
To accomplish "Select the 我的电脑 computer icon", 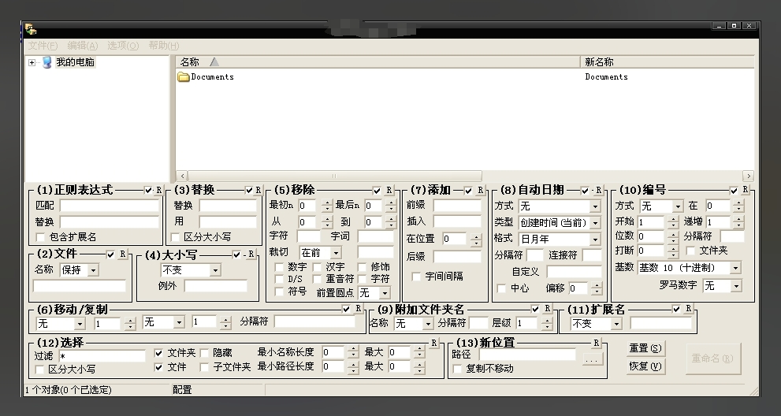I will [47, 62].
